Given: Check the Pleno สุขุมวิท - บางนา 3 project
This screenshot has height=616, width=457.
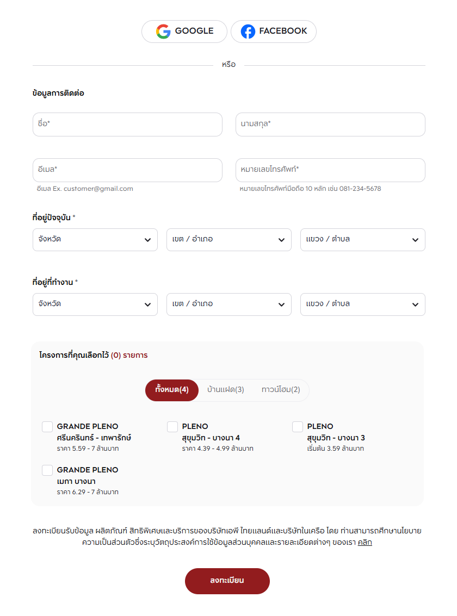Looking at the screenshot, I should click(x=298, y=427).
